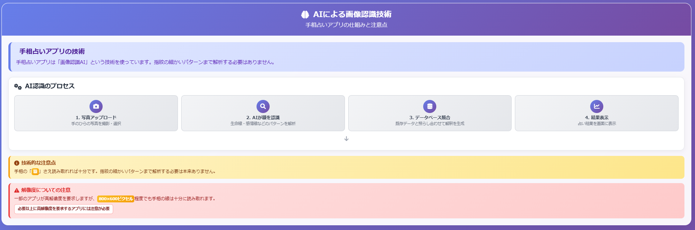
Task: Click the highlighted 線 badge
Action: tap(35, 172)
